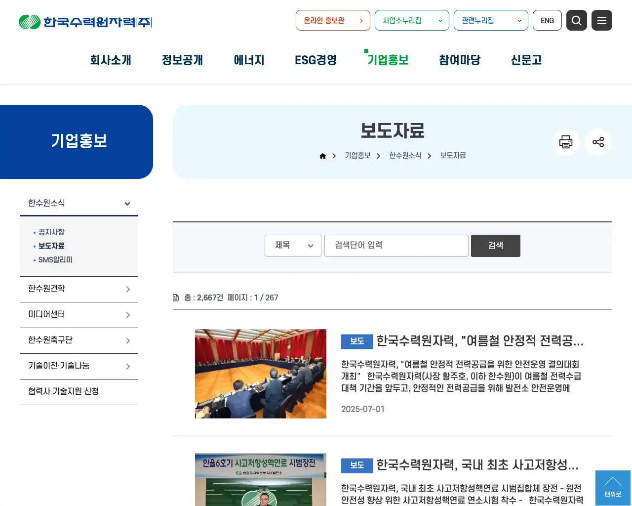Expand 미디어센터 sidebar item
632x506 pixels.
(79, 315)
